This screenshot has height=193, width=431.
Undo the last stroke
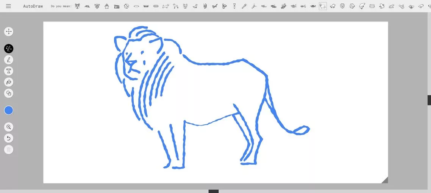pyautogui.click(x=9, y=138)
